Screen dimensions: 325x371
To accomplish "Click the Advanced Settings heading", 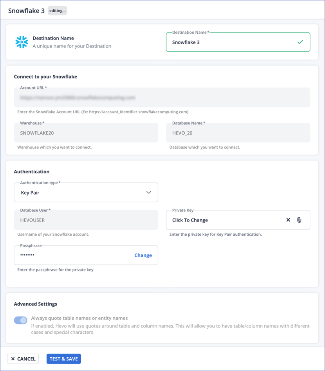I will tap(35, 304).
